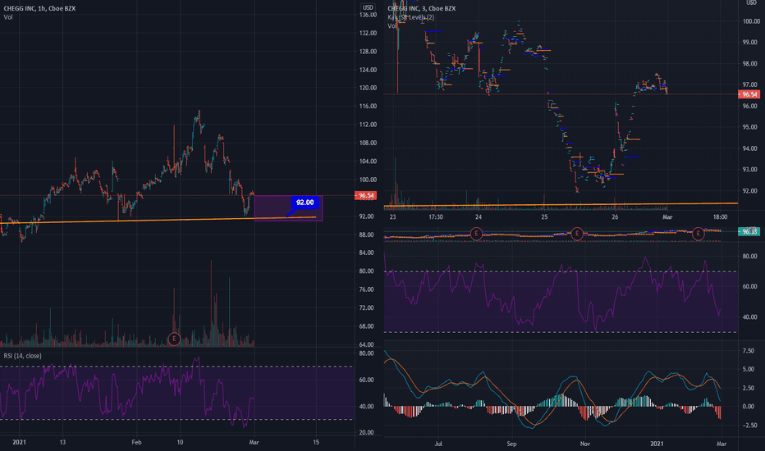Click the 17:30 label on the 3-minute time axis

pyautogui.click(x=436, y=217)
